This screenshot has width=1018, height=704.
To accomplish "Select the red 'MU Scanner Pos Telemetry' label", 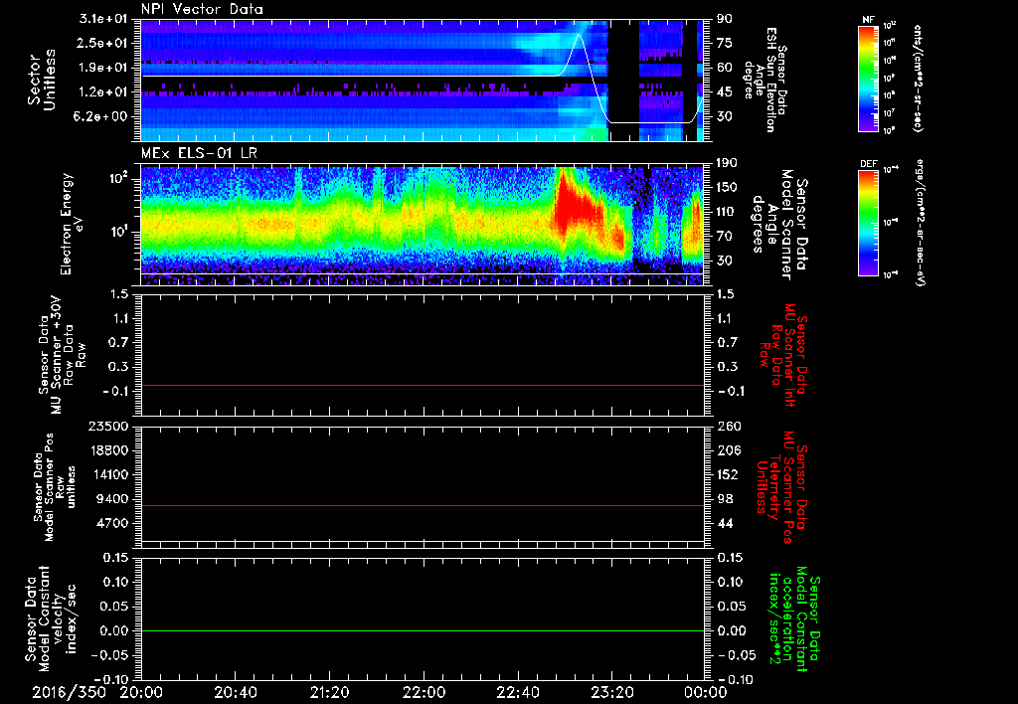I will (x=779, y=486).
